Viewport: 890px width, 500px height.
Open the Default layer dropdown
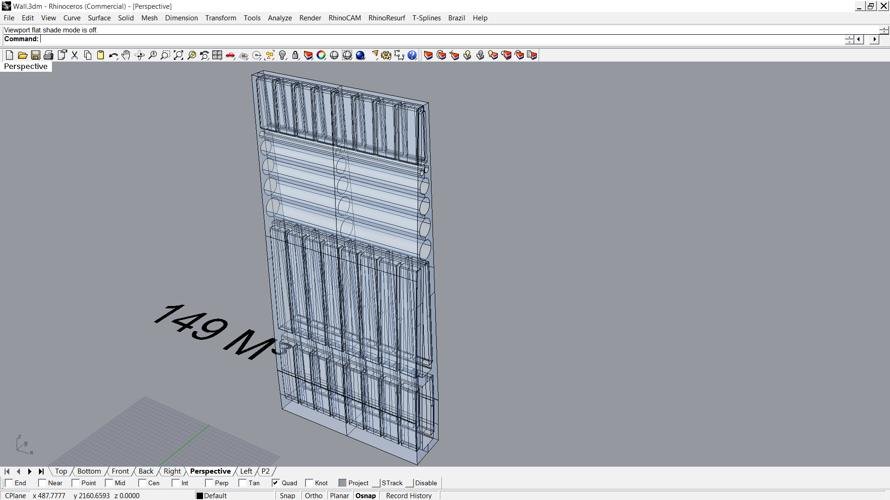tap(215, 495)
